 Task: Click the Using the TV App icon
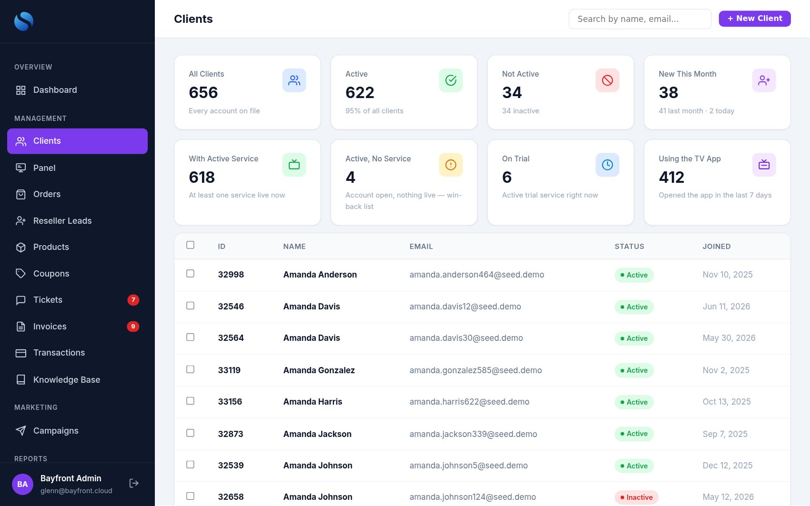tap(764, 165)
